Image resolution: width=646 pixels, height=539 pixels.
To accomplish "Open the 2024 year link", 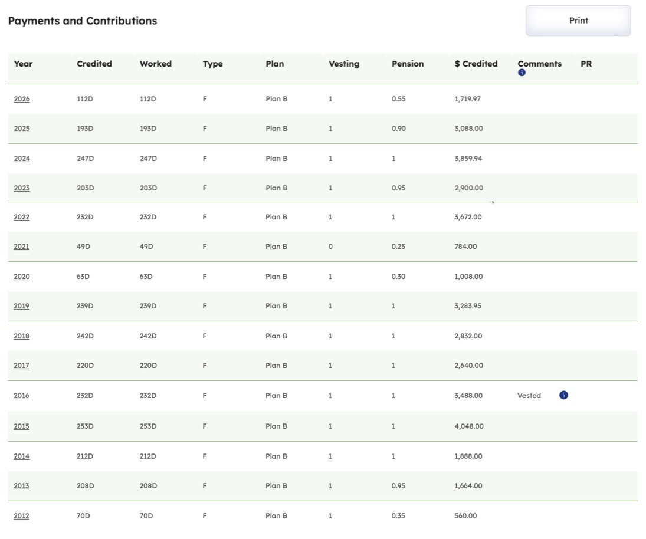I will tap(22, 159).
